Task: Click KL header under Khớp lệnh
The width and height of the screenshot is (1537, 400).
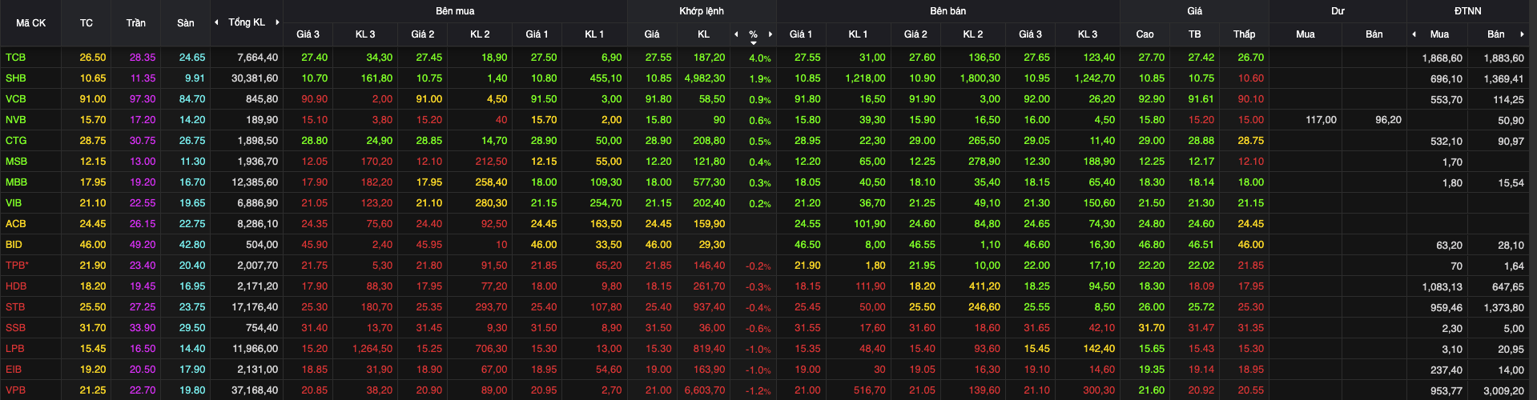Action: coord(703,34)
